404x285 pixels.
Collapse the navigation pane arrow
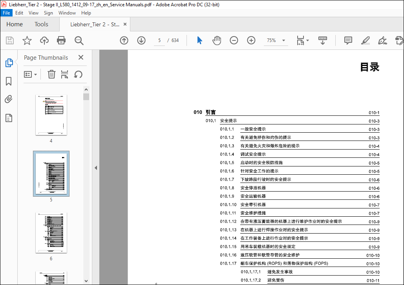click(x=96, y=168)
